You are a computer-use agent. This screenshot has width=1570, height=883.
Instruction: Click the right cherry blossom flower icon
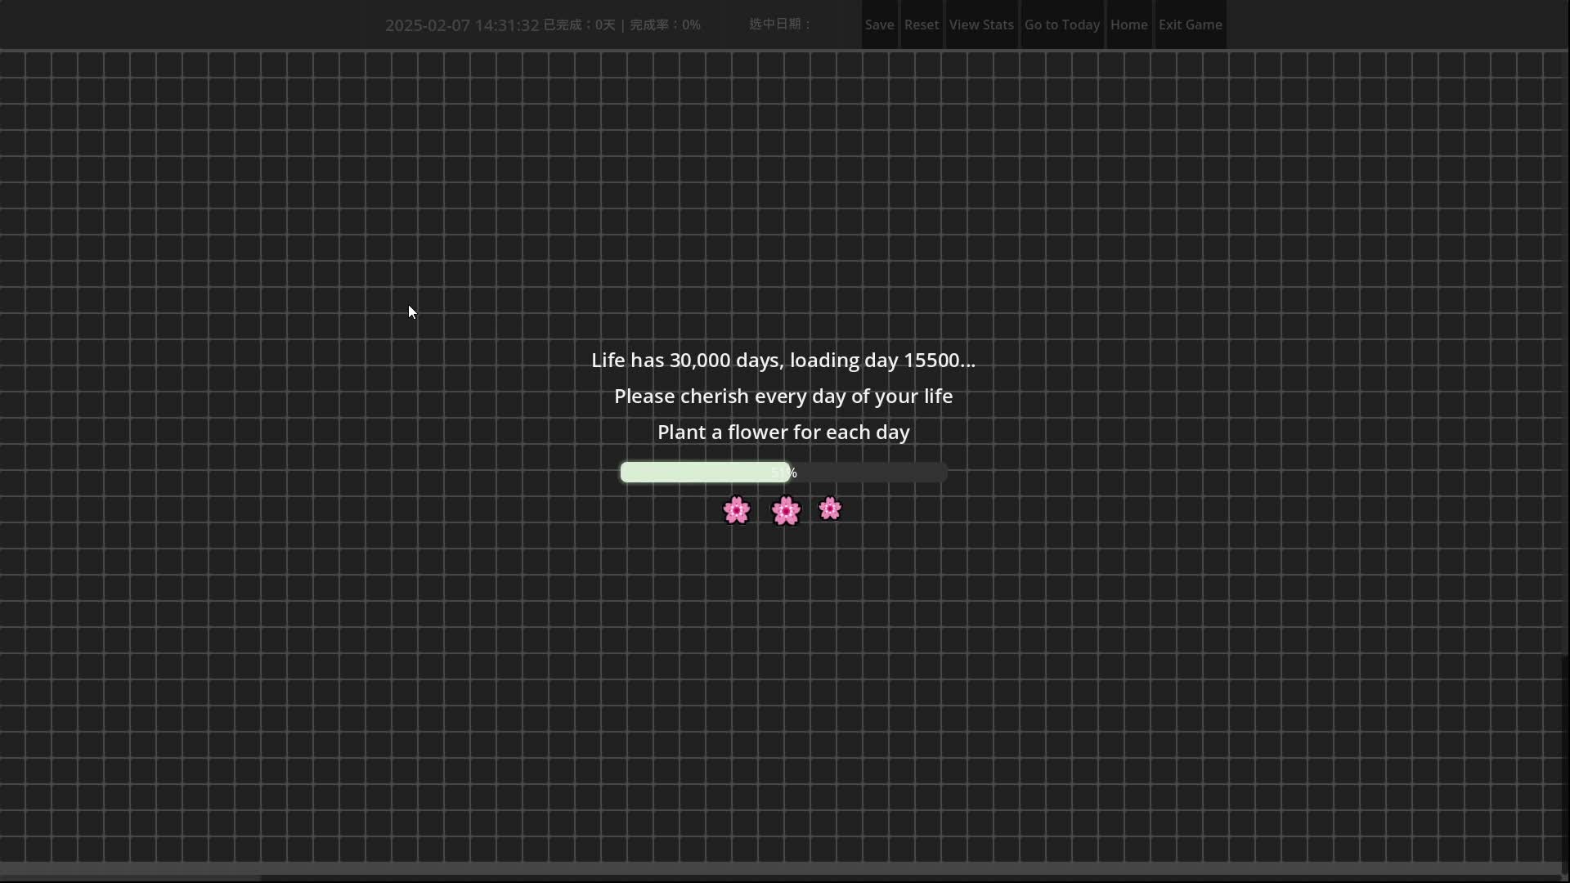[830, 509]
